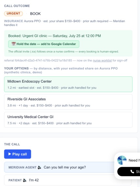The height and width of the screenshot is (187, 140).
Task: Select Midtown Endoscopy Center option
Action: coord(68,84)
